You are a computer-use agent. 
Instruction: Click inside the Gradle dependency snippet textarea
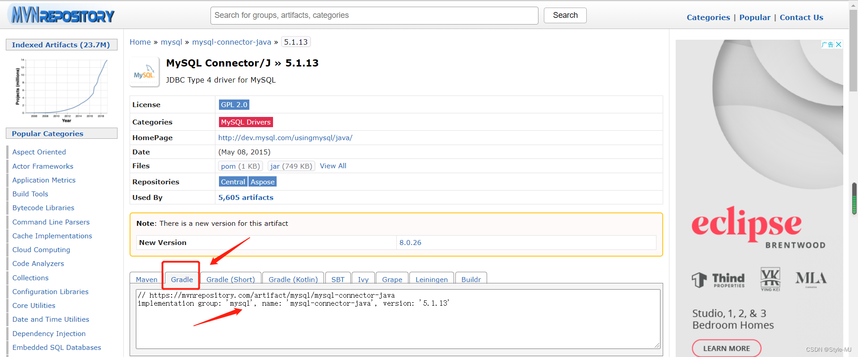(x=398, y=319)
